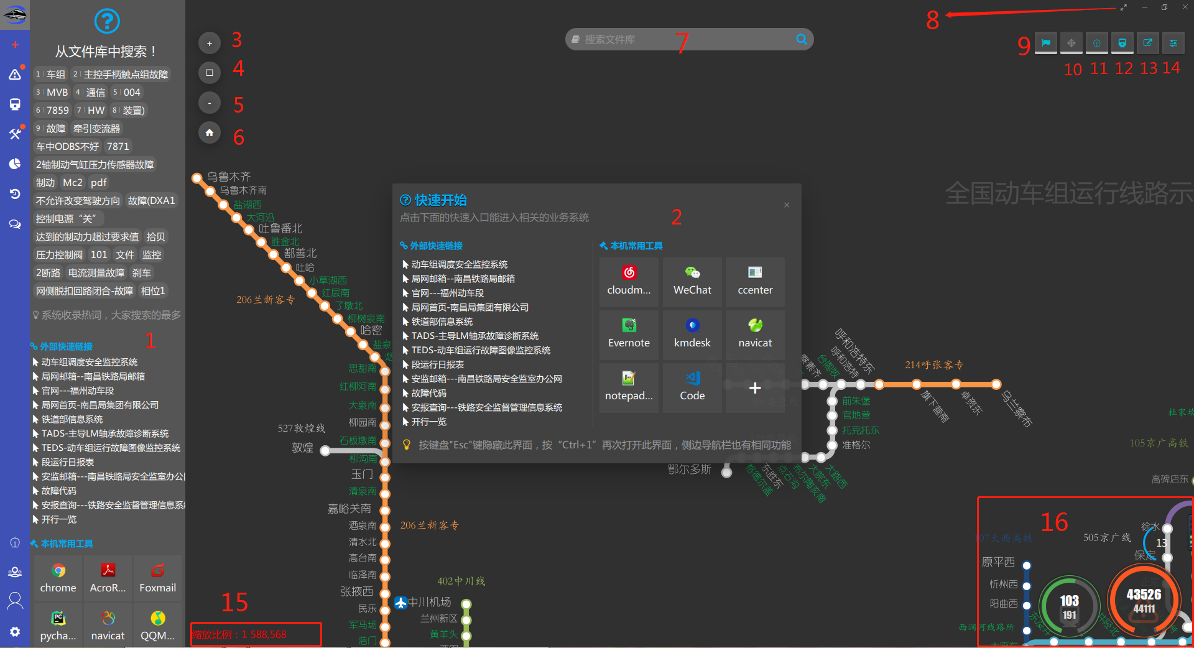Launch WeChat from quick start tools
The image size is (1194, 648).
pyautogui.click(x=692, y=281)
